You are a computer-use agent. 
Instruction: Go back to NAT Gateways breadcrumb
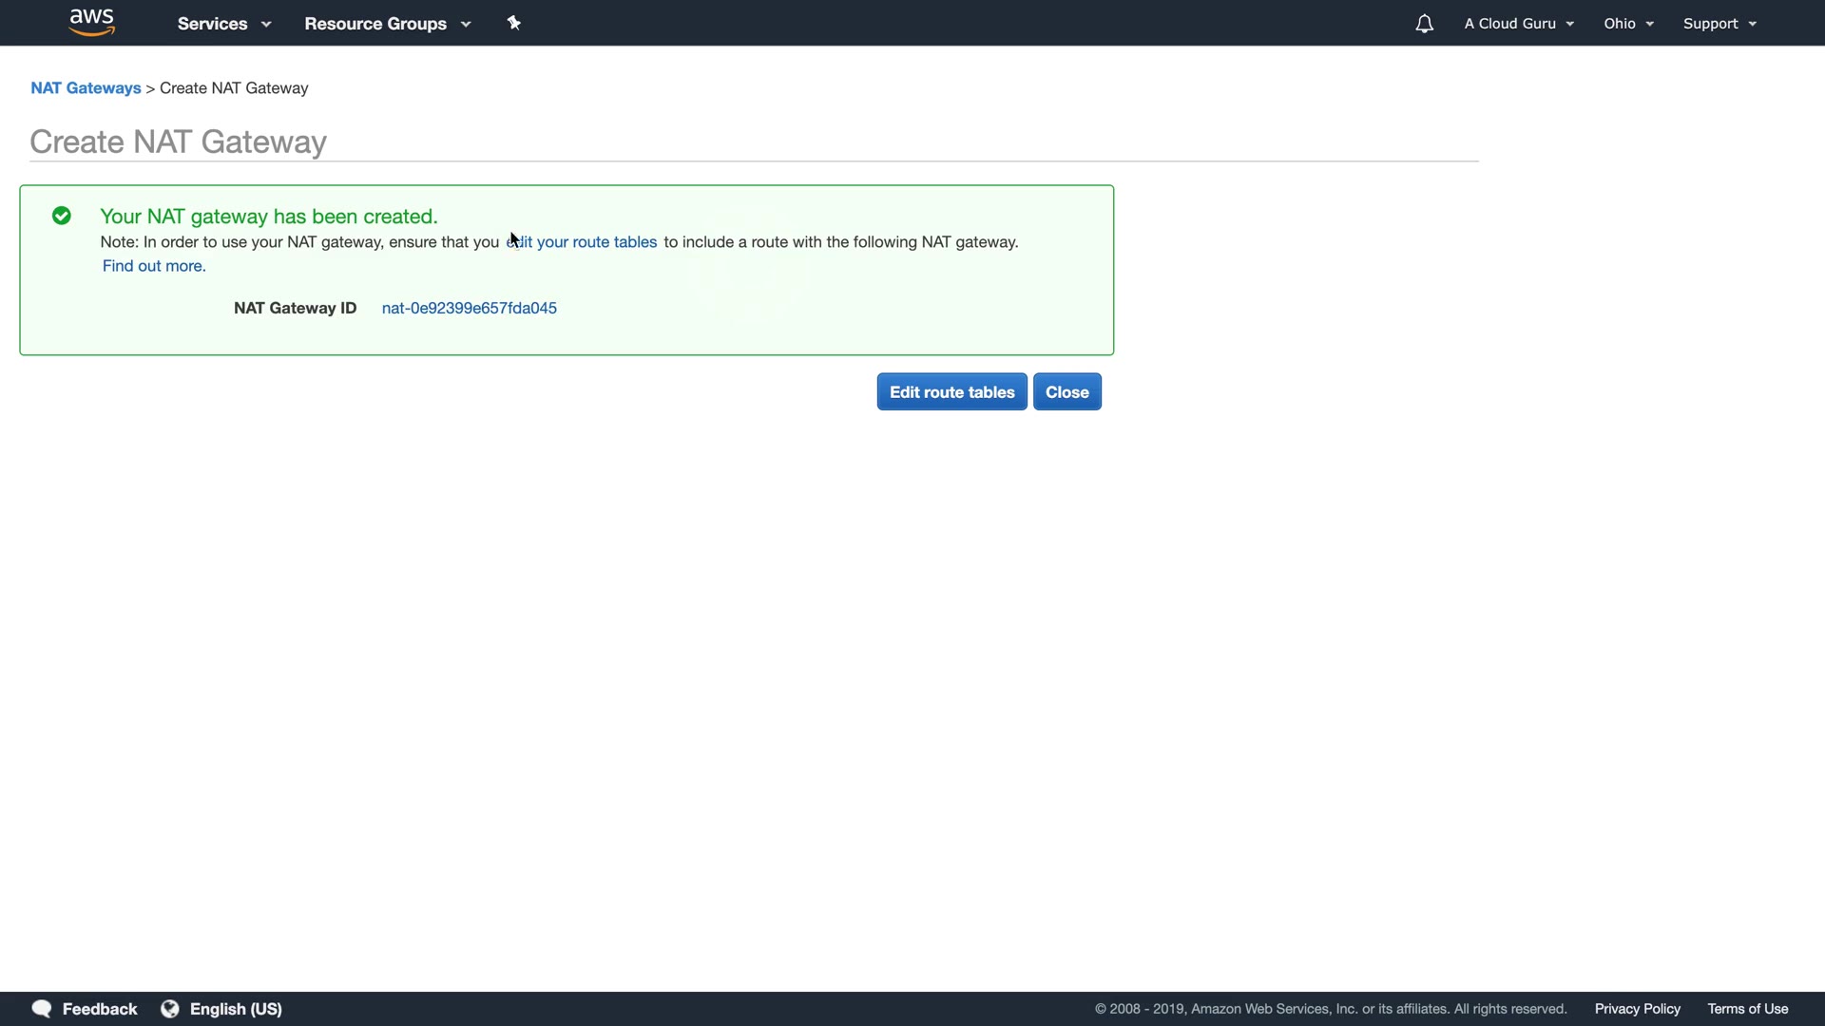tap(86, 88)
